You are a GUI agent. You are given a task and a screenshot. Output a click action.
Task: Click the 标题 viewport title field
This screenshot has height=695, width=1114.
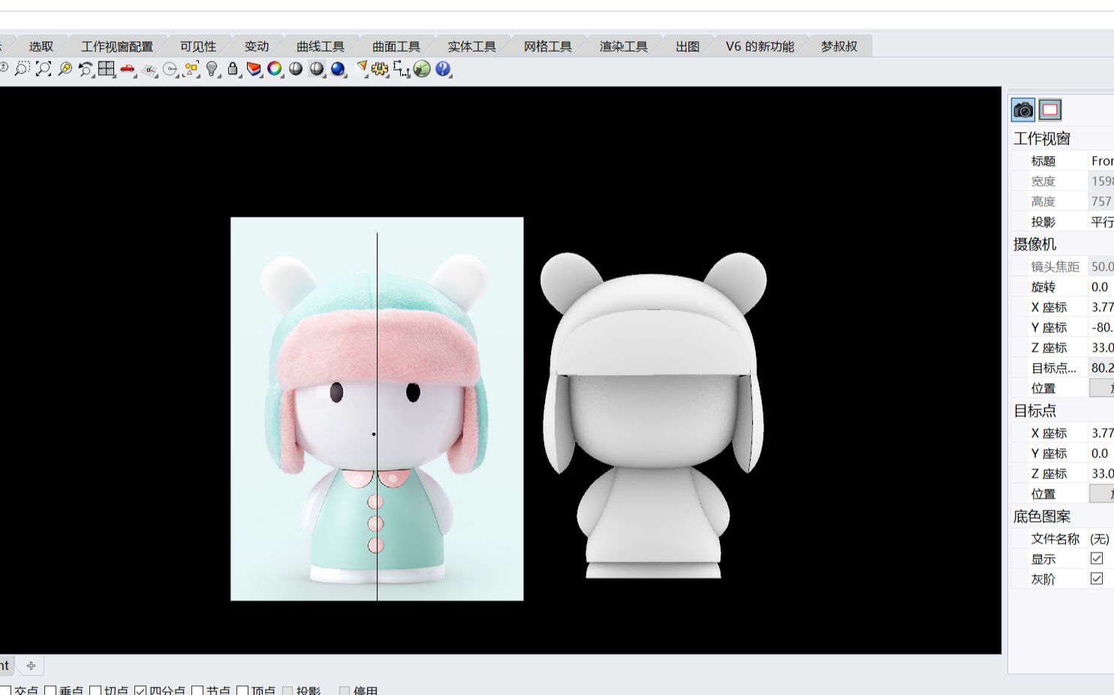(x=1101, y=160)
